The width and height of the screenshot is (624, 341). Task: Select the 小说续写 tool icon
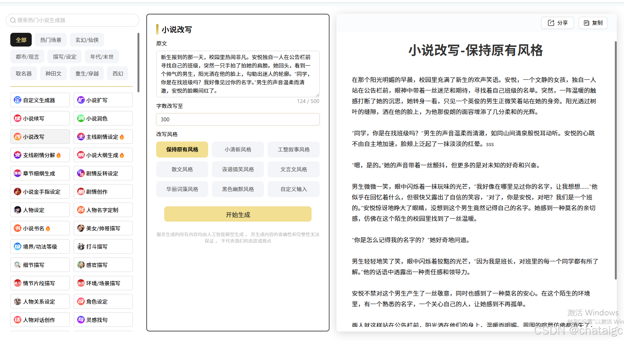click(x=18, y=118)
